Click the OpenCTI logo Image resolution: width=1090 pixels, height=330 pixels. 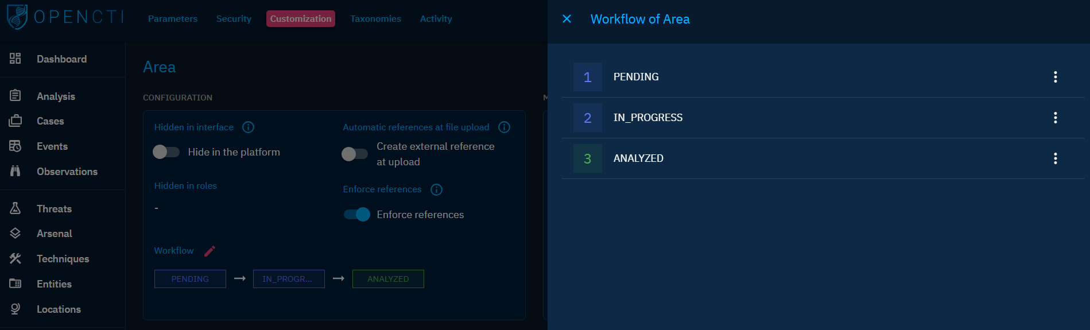click(x=65, y=17)
